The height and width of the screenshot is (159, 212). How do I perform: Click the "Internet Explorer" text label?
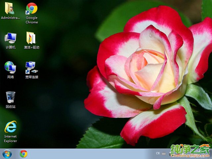tap(10, 139)
